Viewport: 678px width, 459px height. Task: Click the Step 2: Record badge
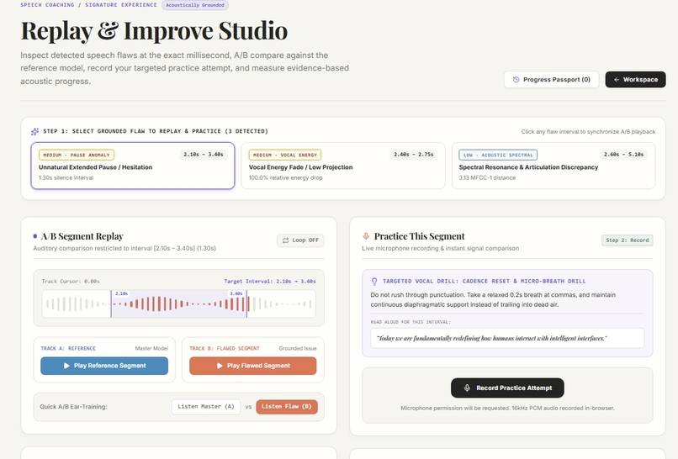coord(627,240)
